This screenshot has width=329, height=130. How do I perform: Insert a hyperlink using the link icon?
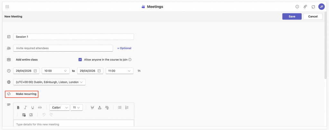tap(40, 108)
